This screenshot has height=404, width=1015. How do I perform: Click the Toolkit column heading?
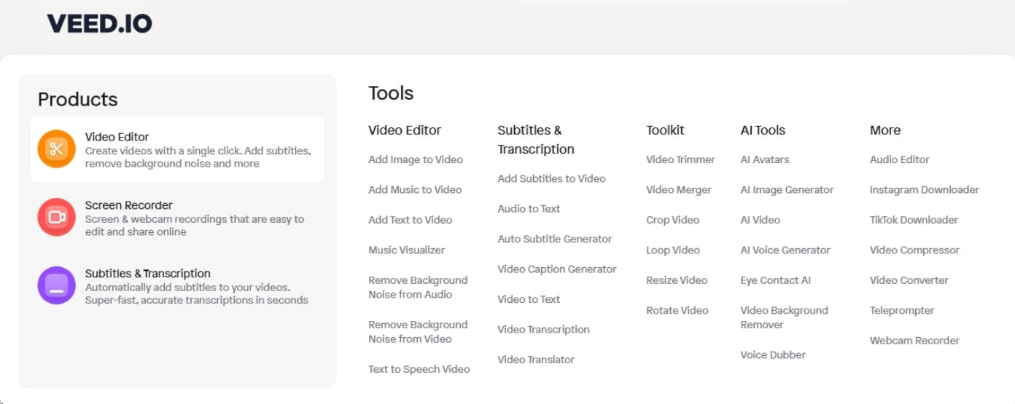point(665,130)
